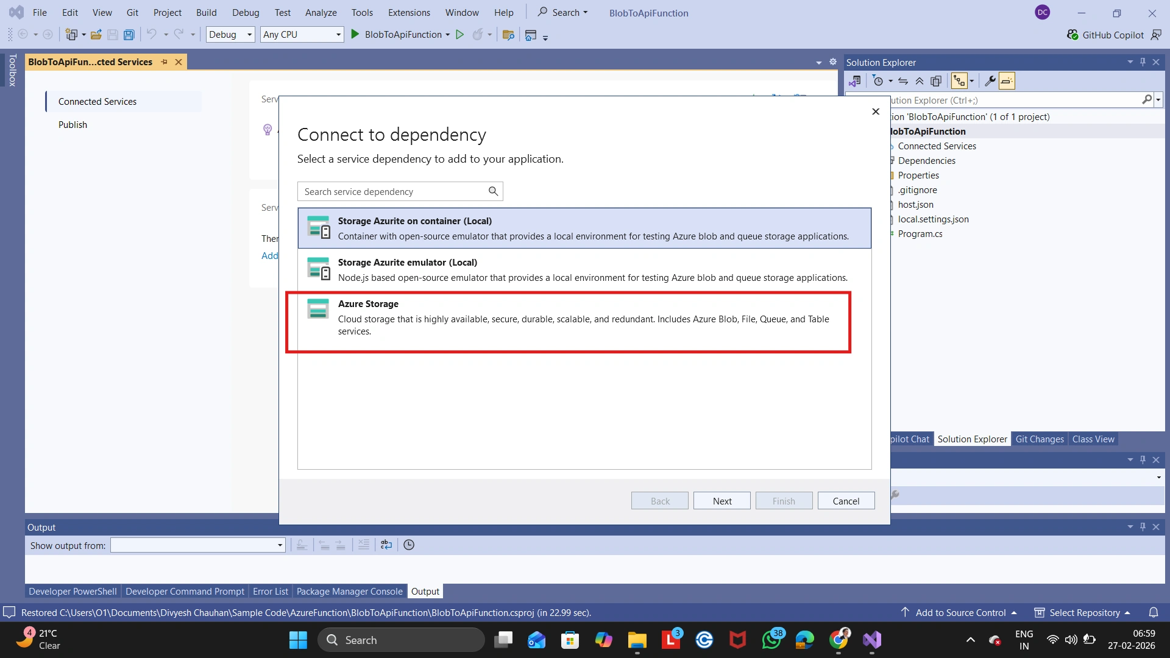The height and width of the screenshot is (658, 1170).
Task: Open the Search dropdown in title bar
Action: tap(562, 12)
